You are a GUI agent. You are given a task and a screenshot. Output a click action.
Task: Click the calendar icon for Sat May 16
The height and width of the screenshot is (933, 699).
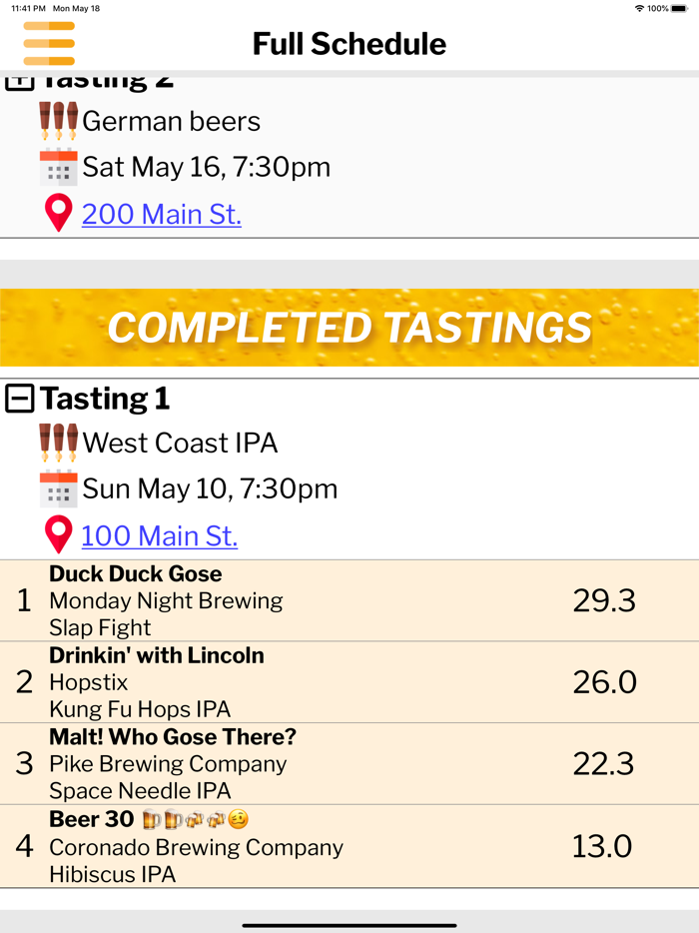[x=58, y=167]
